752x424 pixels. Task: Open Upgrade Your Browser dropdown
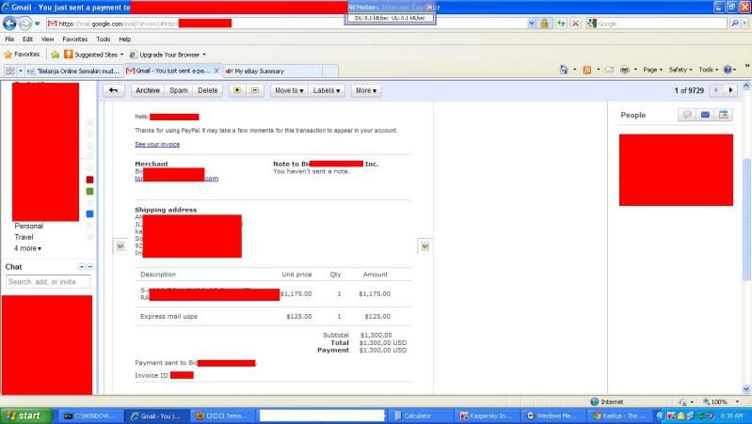click(168, 55)
